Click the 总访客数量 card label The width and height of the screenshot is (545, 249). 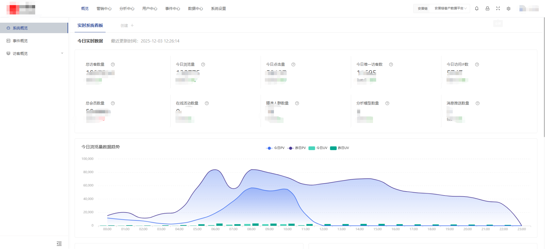click(95, 64)
